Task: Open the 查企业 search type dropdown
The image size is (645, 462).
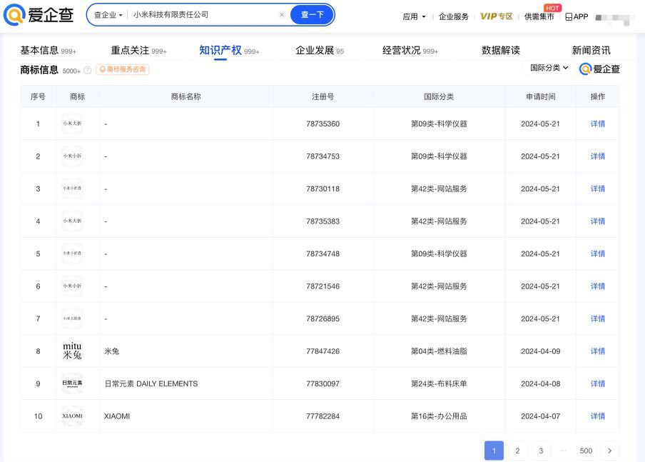Action: pyautogui.click(x=108, y=15)
